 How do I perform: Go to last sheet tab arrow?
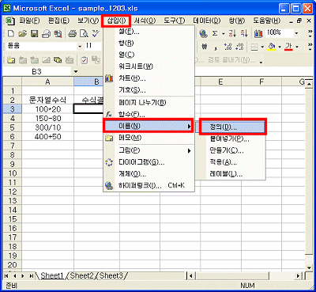(x=31, y=276)
